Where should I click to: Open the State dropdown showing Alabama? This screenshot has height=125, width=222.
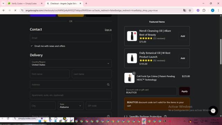pyautogui.click(x=71, y=106)
